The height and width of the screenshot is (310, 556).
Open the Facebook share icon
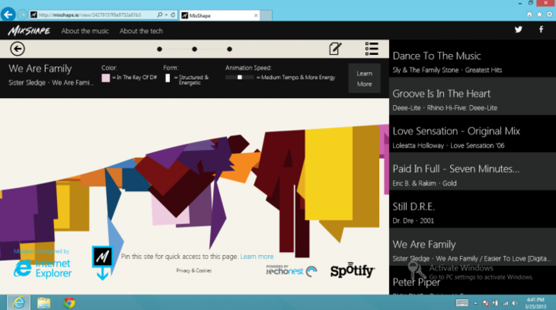(x=541, y=29)
